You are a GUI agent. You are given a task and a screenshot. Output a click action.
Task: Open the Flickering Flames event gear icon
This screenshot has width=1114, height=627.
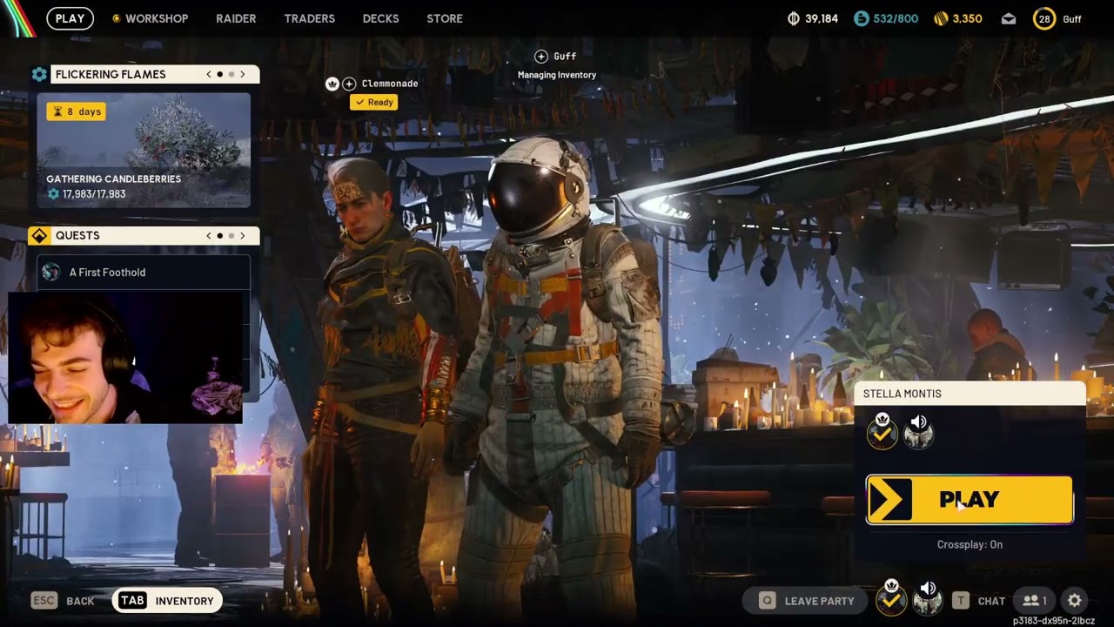[x=39, y=74]
